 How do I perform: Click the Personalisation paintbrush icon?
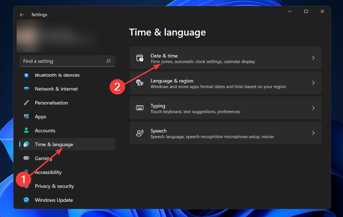pyautogui.click(x=26, y=103)
